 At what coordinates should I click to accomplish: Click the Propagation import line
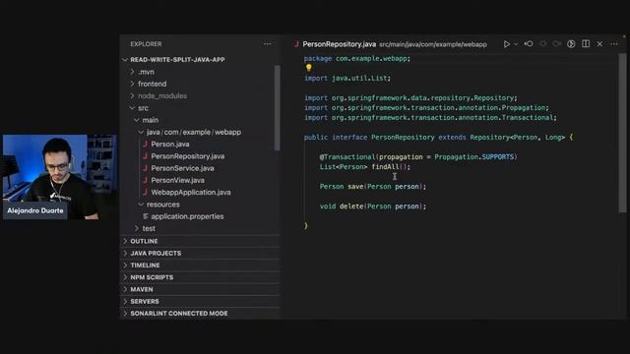[x=426, y=107]
